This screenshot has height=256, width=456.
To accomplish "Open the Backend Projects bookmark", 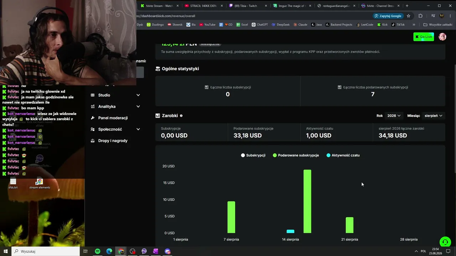I will click(x=338, y=25).
